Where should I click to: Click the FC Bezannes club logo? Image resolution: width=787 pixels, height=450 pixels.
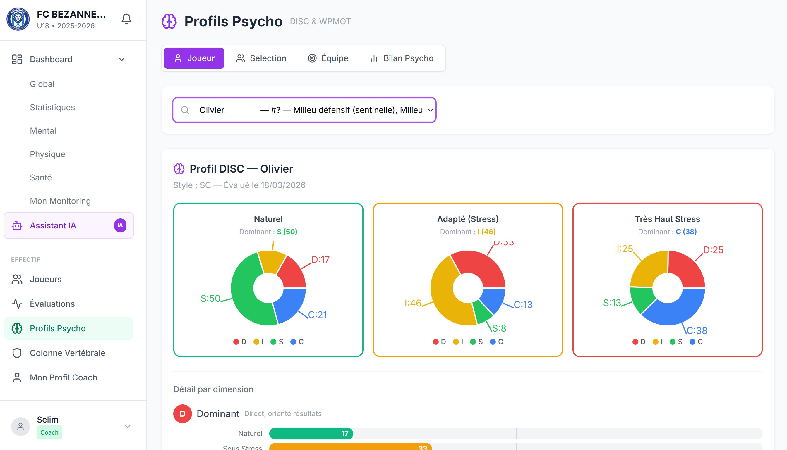click(18, 19)
